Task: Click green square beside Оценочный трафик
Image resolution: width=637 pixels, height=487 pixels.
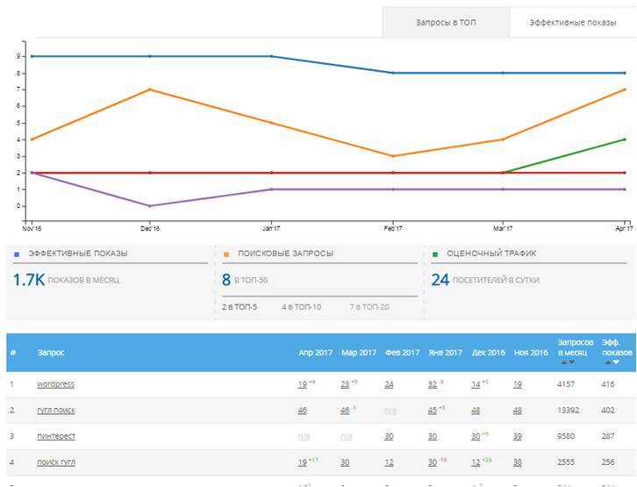Action: tap(434, 254)
